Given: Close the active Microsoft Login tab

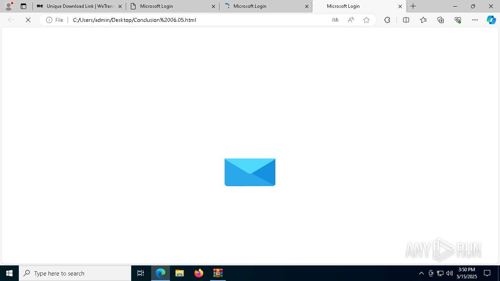Looking at the screenshot, I should (x=400, y=6).
